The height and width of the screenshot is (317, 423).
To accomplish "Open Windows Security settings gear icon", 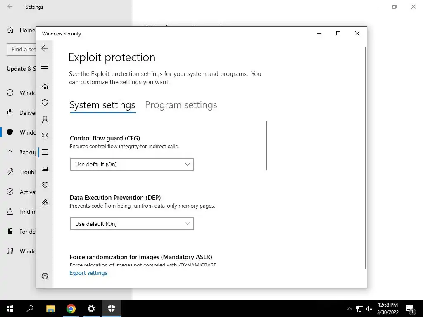I will pyautogui.click(x=45, y=276).
